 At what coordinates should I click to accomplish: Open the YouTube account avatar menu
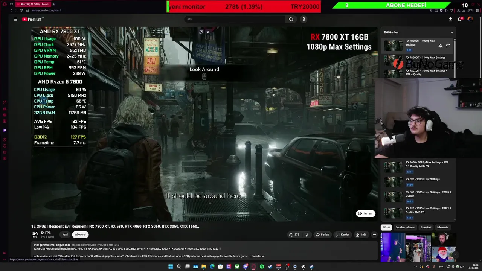(470, 19)
